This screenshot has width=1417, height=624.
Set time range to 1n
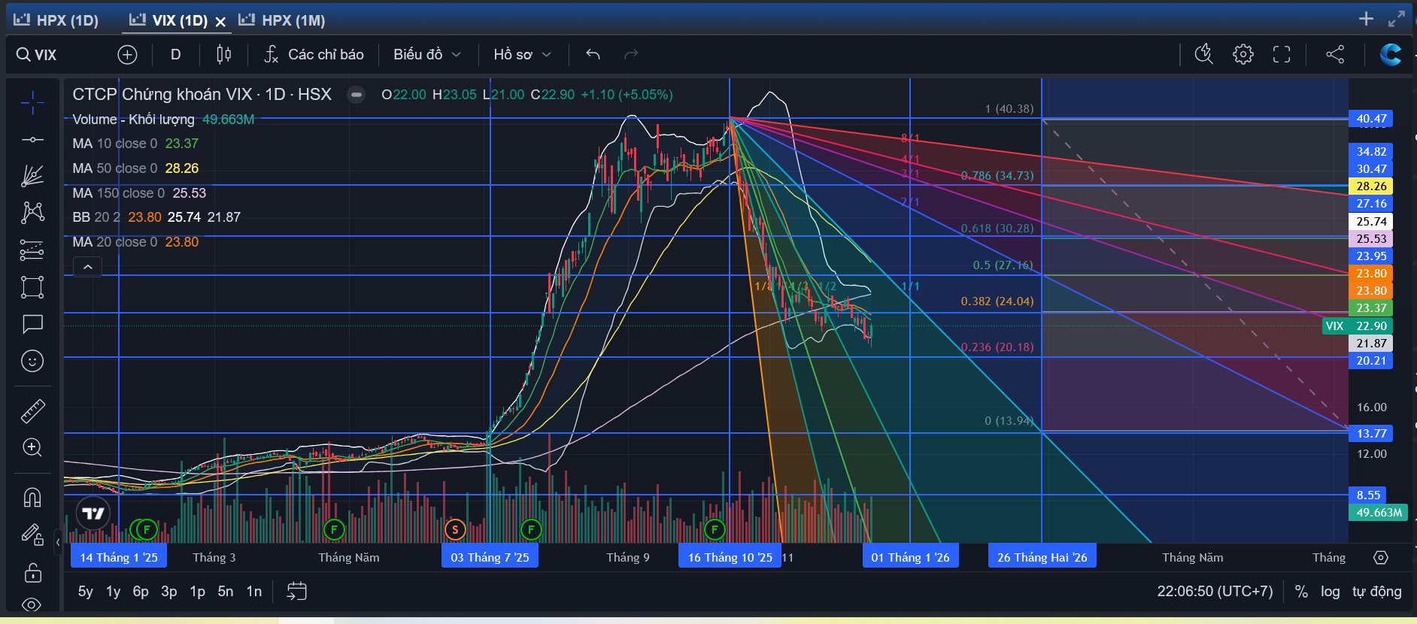pos(254,592)
